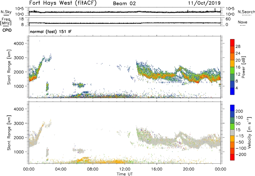The image size is (255, 176).
Task: Click the Time UT axis label
Action: pos(125,174)
